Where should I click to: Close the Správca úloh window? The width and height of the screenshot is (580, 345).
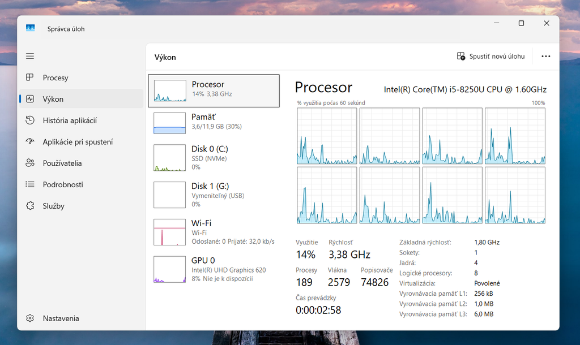547,23
